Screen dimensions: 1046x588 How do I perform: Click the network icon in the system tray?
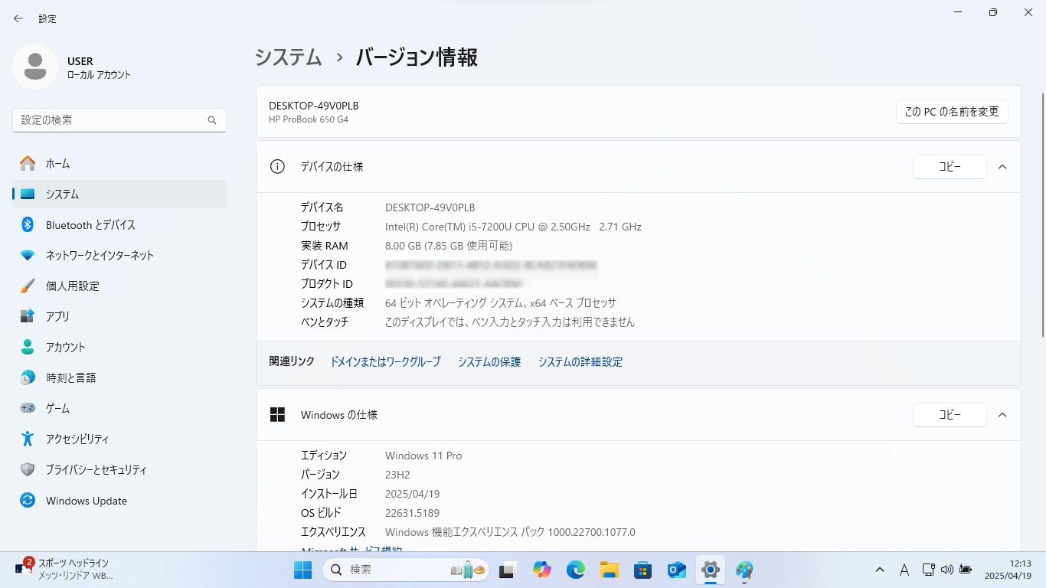929,570
